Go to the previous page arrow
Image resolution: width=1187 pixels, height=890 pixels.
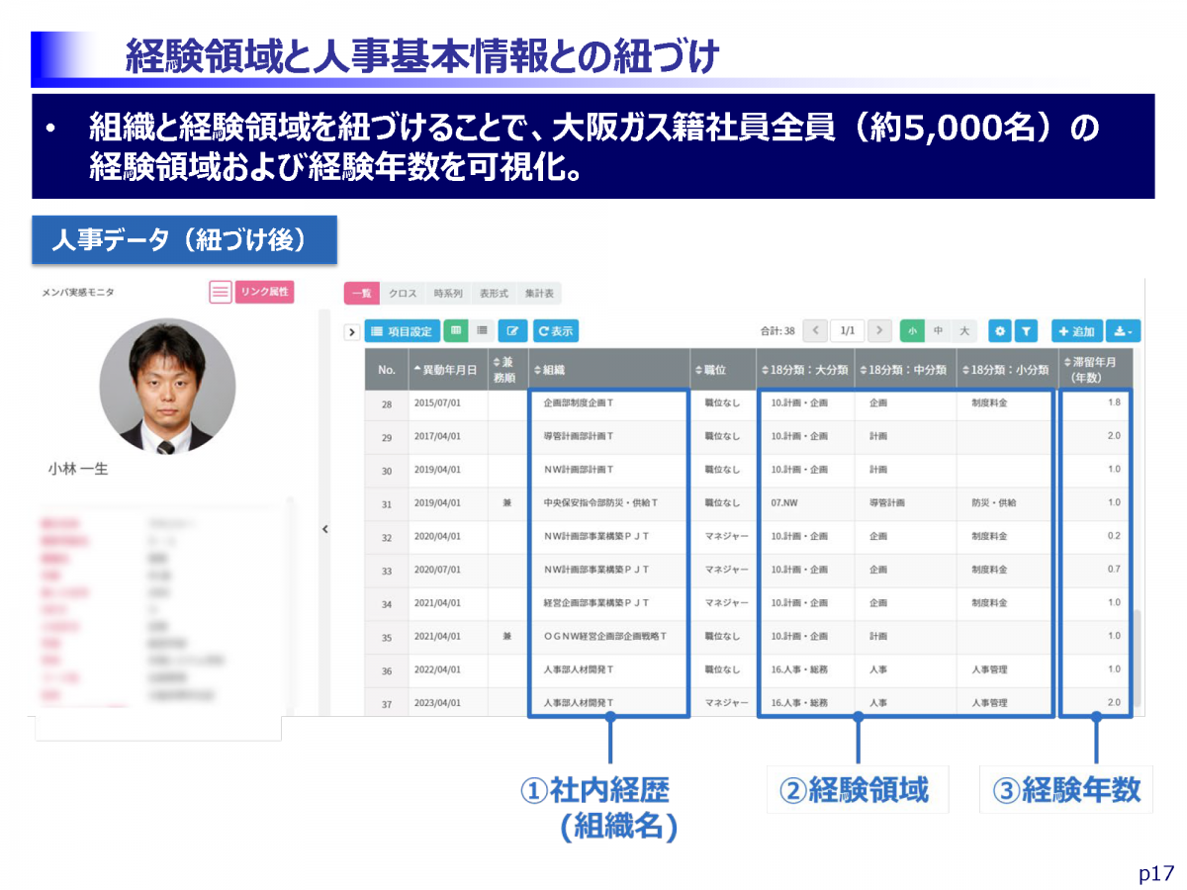815,331
